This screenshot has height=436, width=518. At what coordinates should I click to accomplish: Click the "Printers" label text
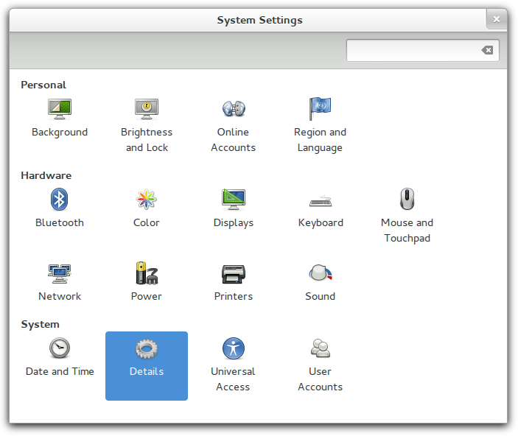pyautogui.click(x=234, y=296)
